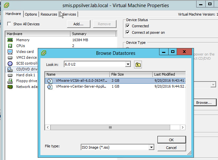The height and width of the screenshot is (160, 218).
Task: Click the Remove hardware button
Action: point(104,24)
